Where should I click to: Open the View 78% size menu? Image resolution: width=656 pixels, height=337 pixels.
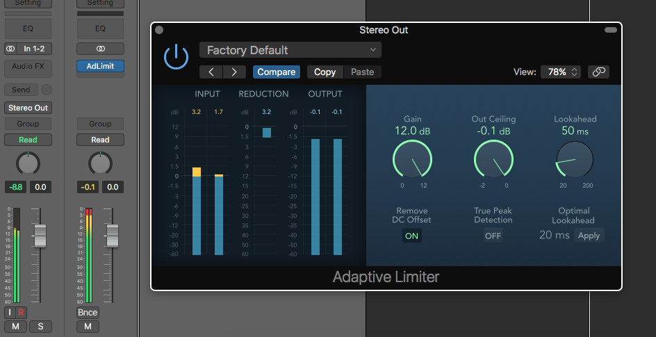click(561, 72)
